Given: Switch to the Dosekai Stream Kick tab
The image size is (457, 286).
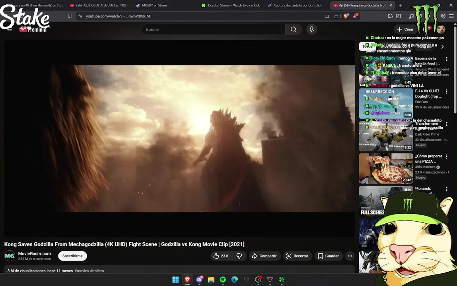Looking at the screenshot, I should pos(231,5).
